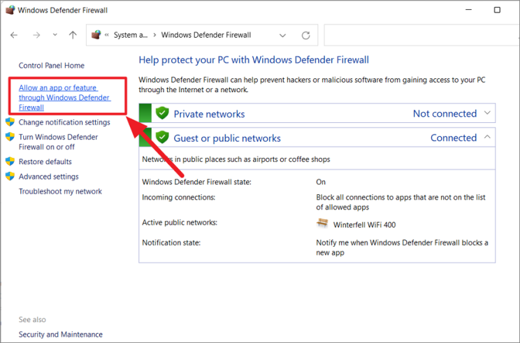Click the Control Panel search field

(x=421, y=35)
